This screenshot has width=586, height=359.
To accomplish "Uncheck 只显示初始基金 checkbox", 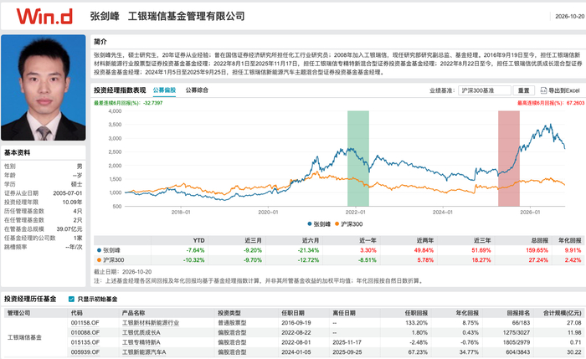I will [x=71, y=299].
